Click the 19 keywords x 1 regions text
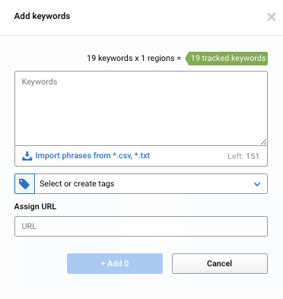The width and height of the screenshot is (283, 299). coord(134,59)
